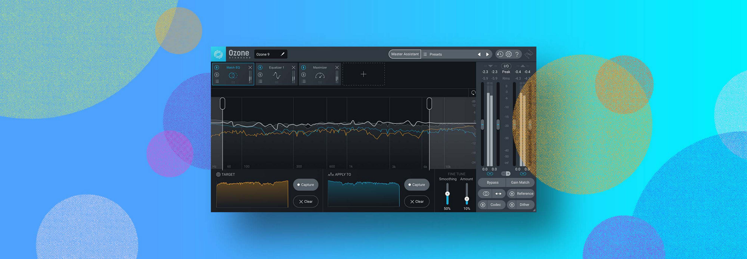Click the high frequency range handle near 6k
Image resolution: width=747 pixels, height=259 pixels.
click(429, 104)
